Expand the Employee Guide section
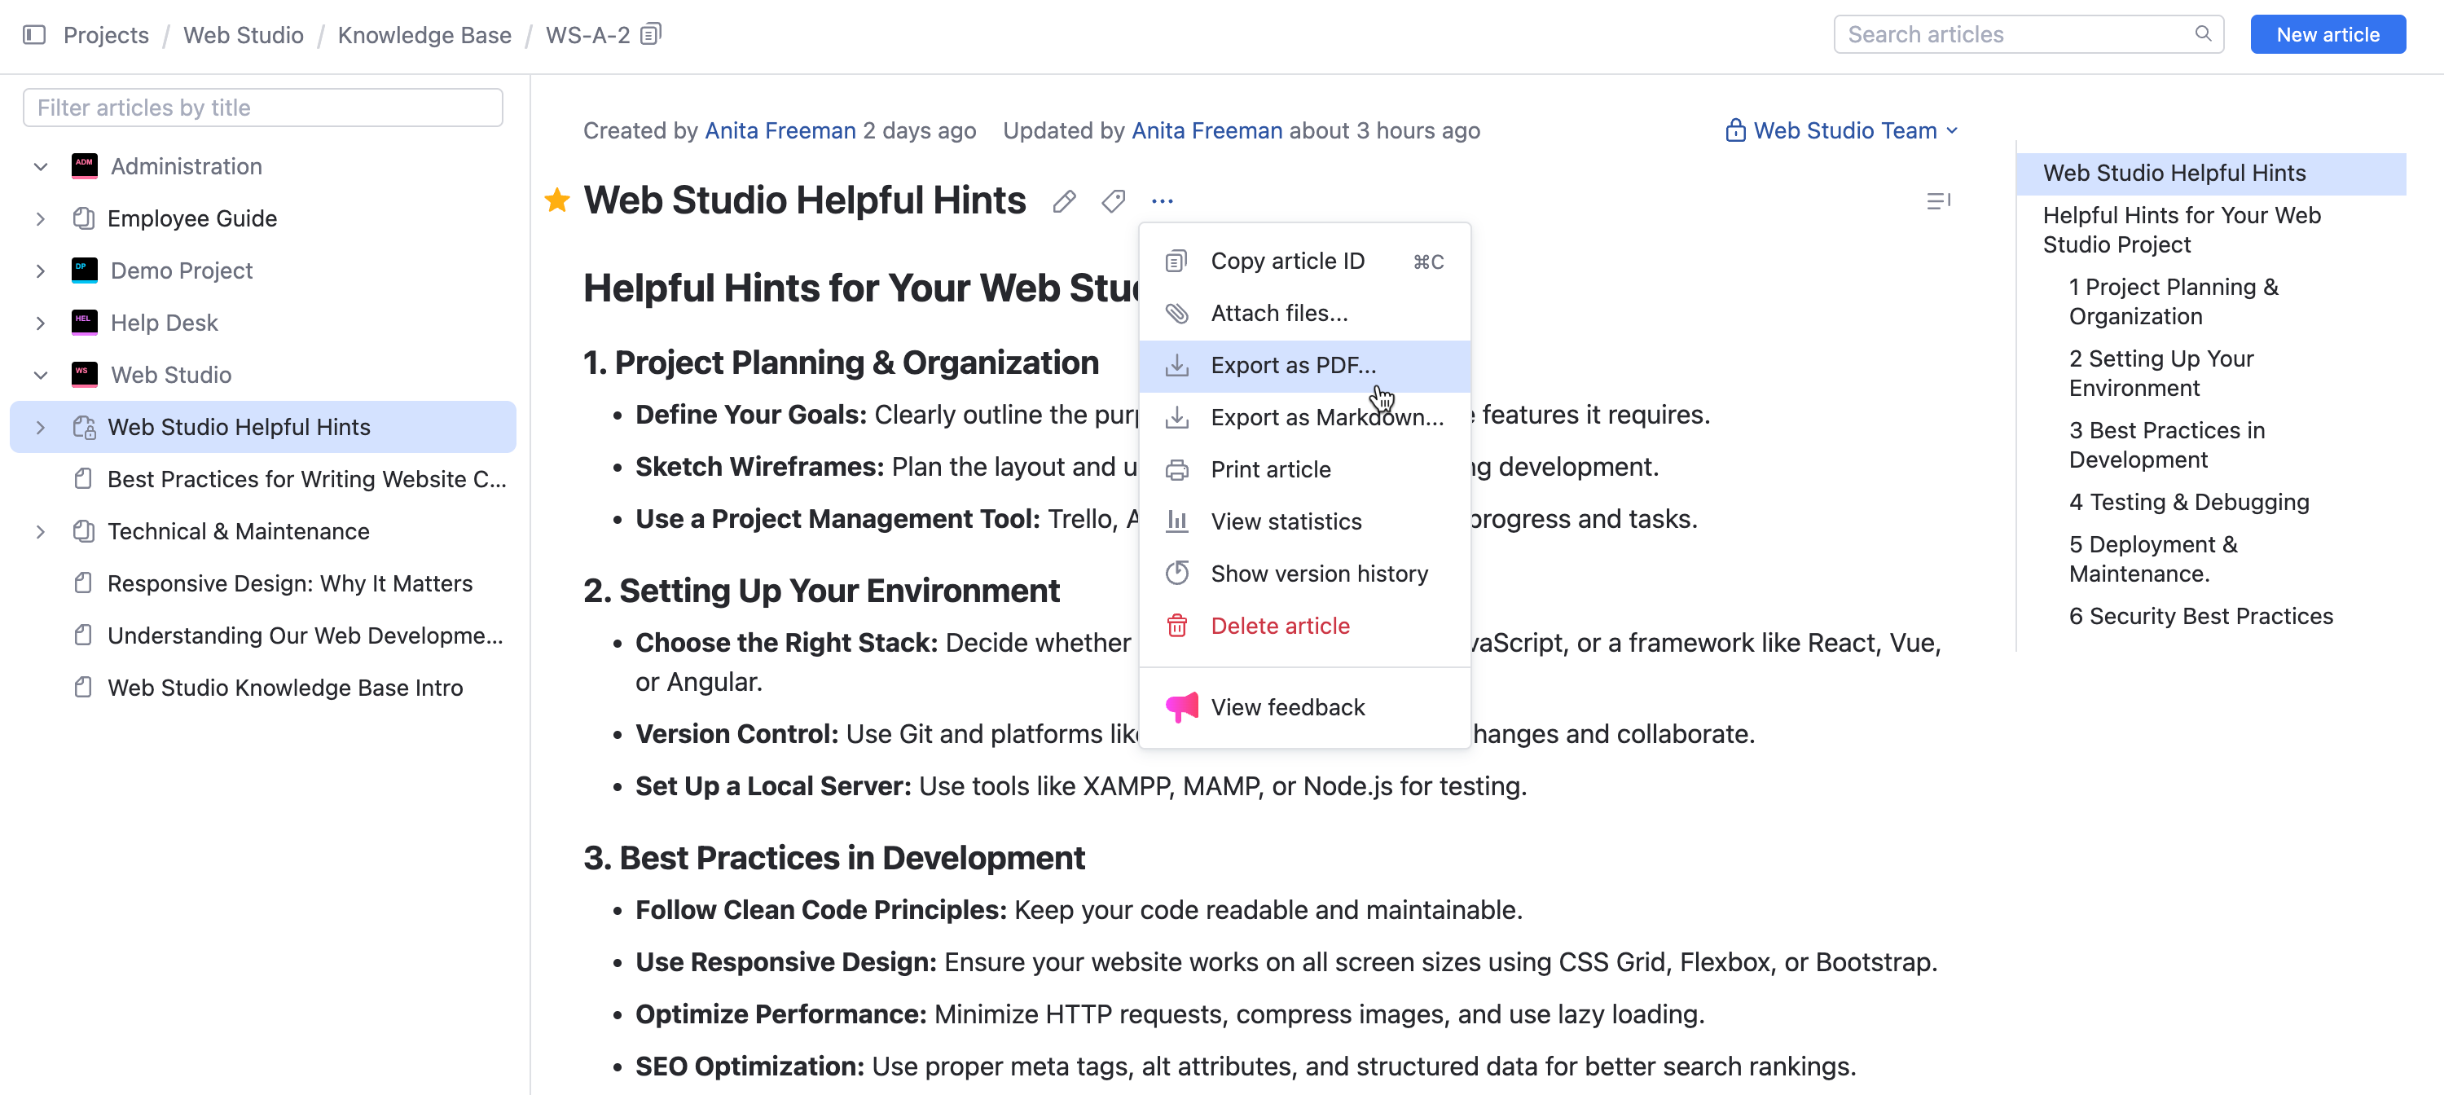2444x1095 pixels. tap(40, 218)
